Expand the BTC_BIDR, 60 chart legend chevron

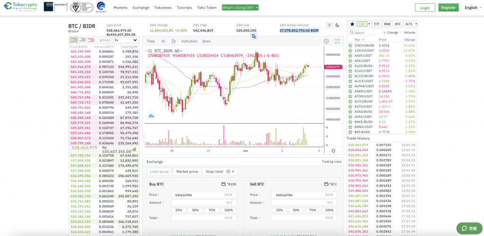click(181, 51)
